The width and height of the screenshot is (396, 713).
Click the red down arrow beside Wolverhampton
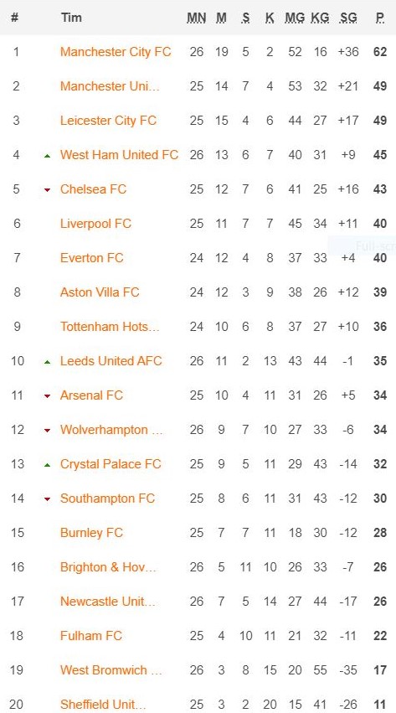click(47, 431)
